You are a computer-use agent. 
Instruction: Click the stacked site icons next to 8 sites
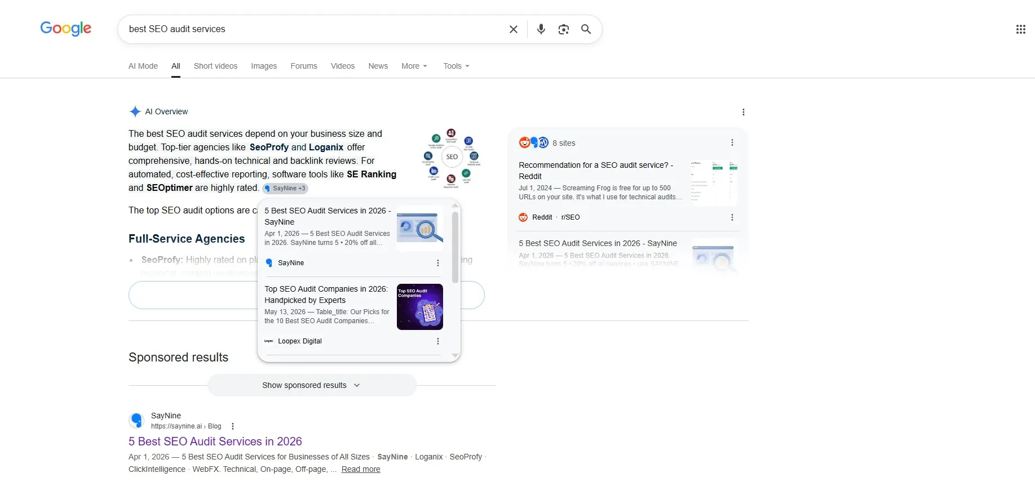point(533,143)
